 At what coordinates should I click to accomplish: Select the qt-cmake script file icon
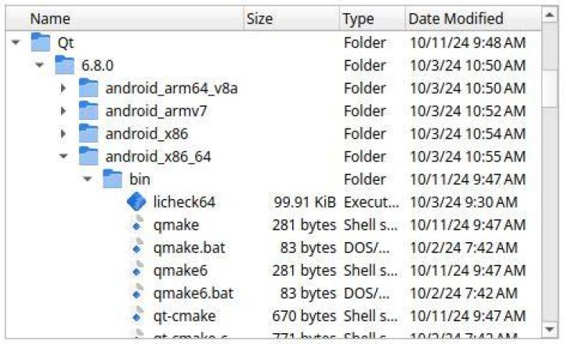[x=136, y=316]
